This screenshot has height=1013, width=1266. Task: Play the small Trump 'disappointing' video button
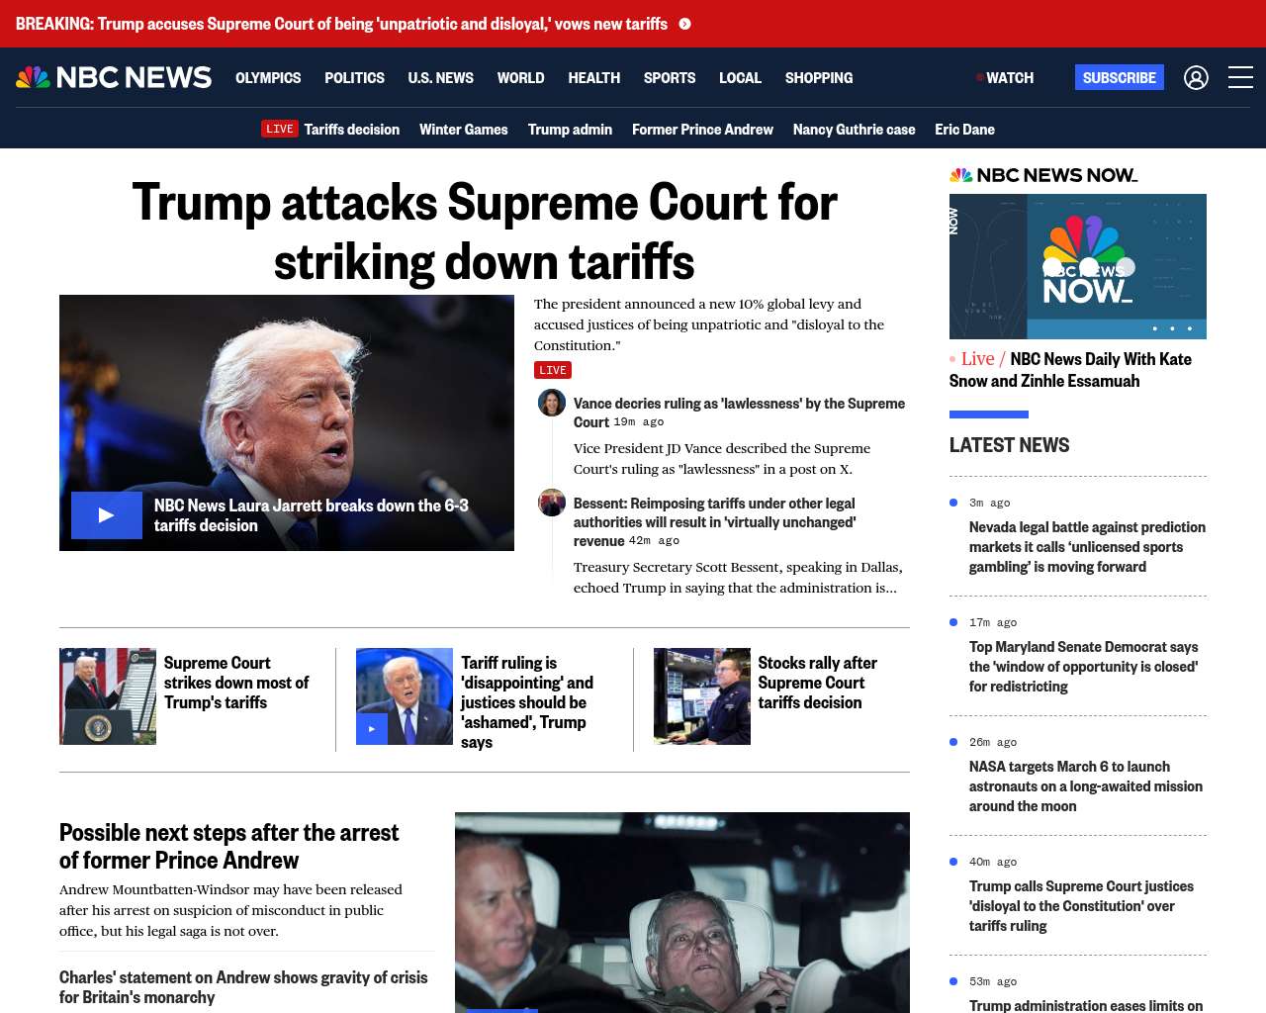tap(372, 729)
